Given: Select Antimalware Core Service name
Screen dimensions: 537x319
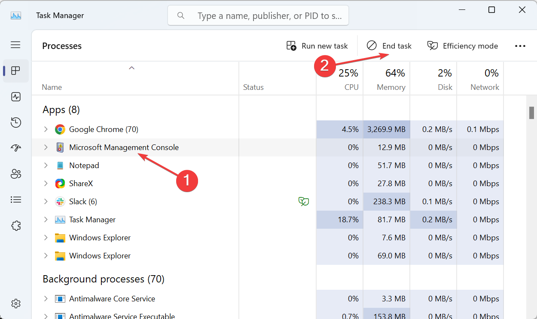Looking at the screenshot, I should click(112, 299).
